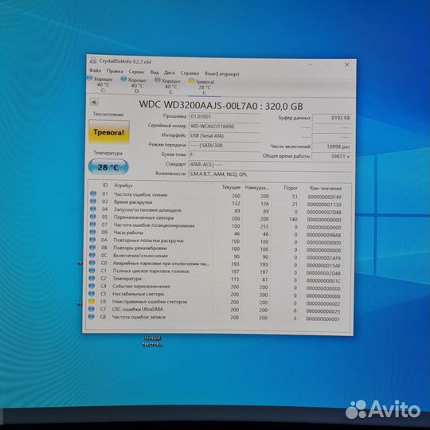Click the Raw-значения column header
The height and width of the screenshot is (430, 430).
click(326, 188)
